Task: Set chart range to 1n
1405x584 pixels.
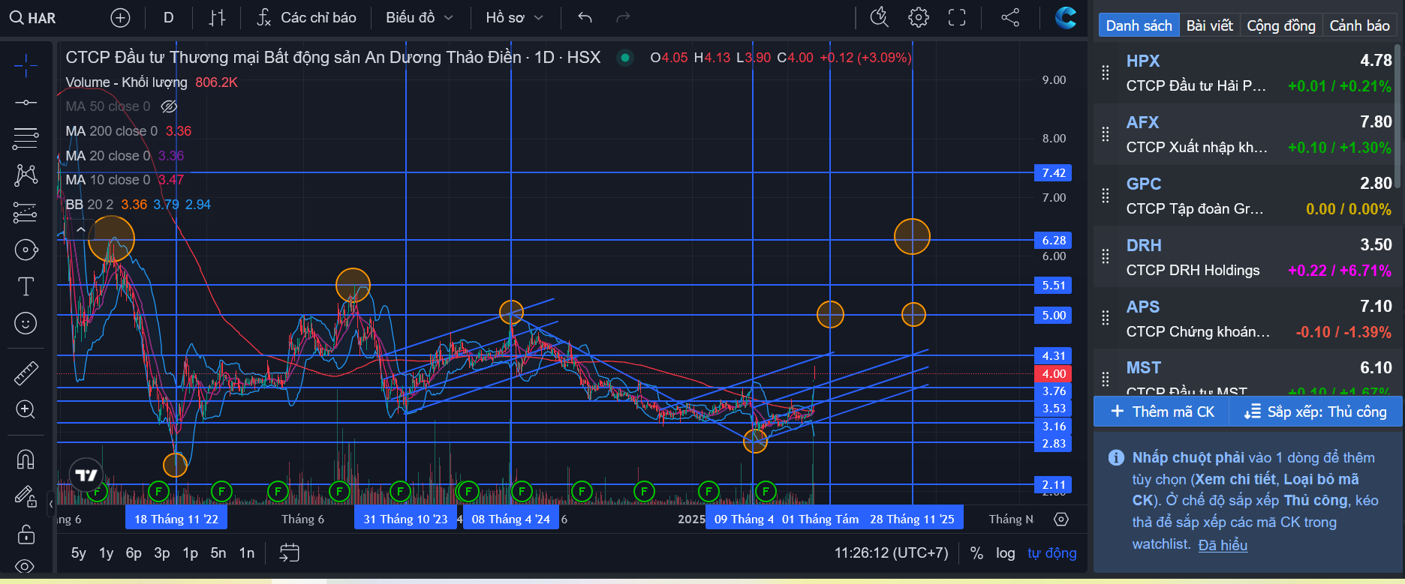Action: click(247, 553)
